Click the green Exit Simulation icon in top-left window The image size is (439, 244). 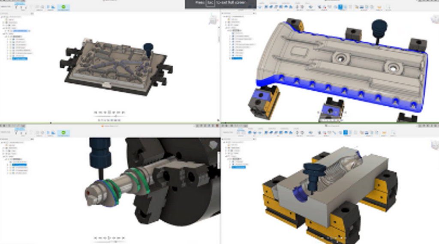pos(63,7)
